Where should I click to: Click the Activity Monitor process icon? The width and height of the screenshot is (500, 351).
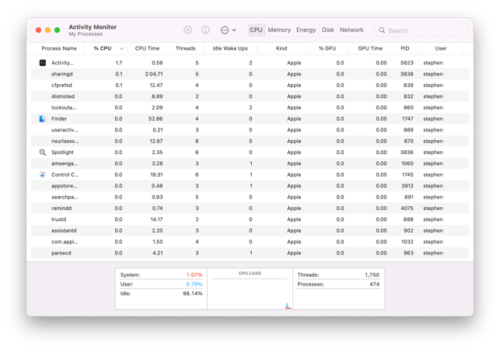coord(43,63)
